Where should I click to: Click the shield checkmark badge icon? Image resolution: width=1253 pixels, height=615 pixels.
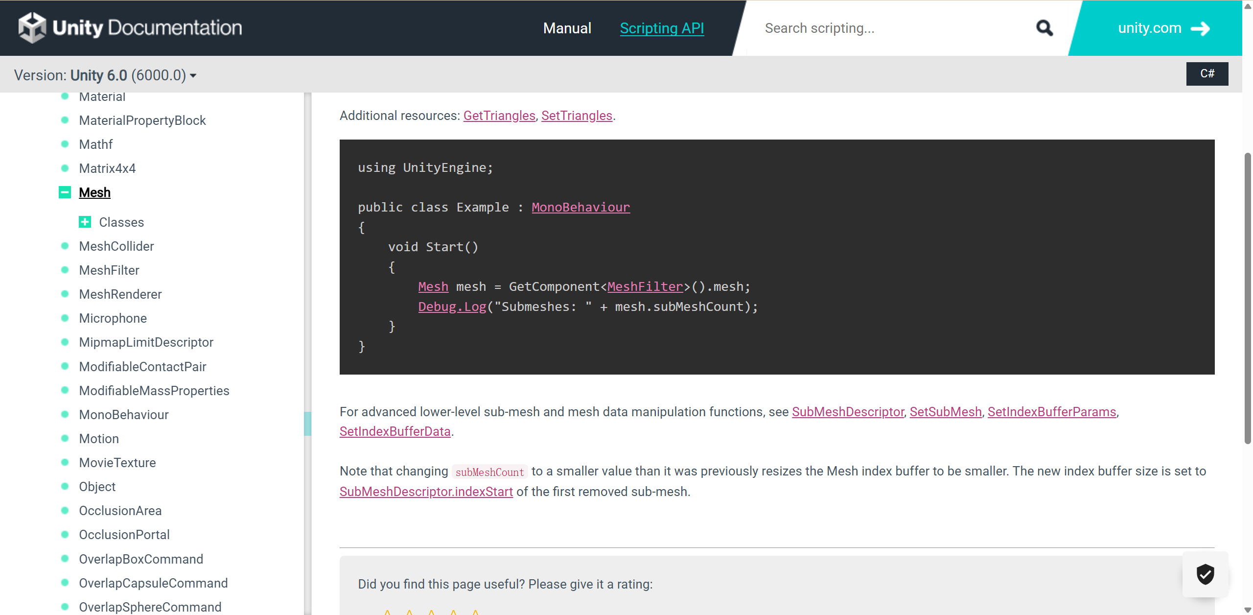[1205, 574]
